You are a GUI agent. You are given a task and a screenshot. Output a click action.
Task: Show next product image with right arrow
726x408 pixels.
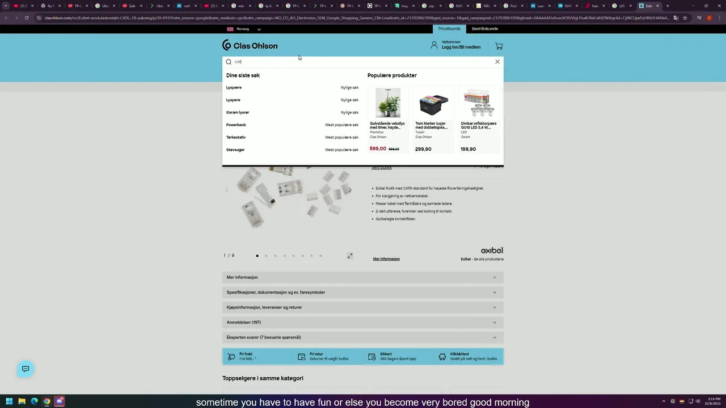[x=350, y=190]
